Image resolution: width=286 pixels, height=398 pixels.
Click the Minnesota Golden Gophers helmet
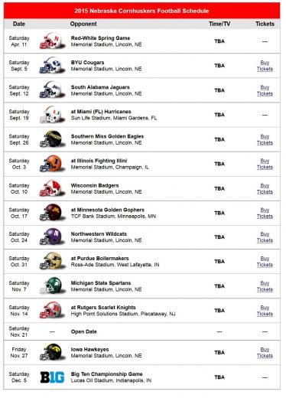point(51,213)
